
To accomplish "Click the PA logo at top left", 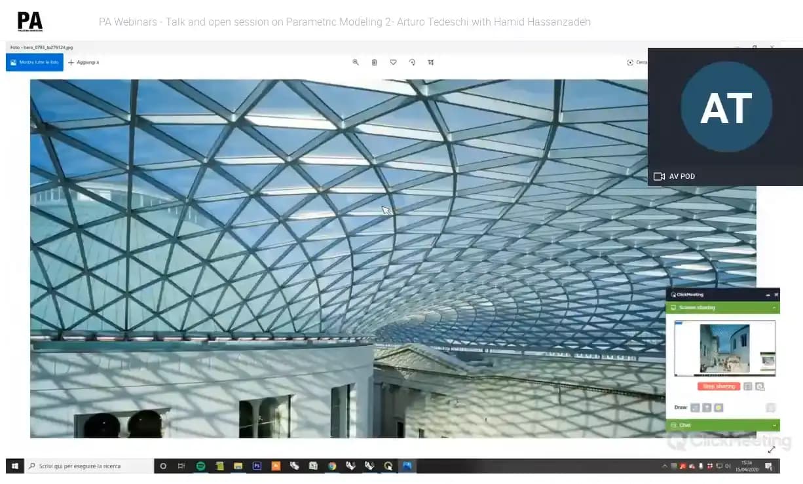I will pos(29,21).
